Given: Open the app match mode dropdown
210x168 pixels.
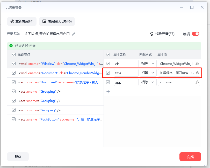Looking at the screenshot, I should tap(148, 82).
